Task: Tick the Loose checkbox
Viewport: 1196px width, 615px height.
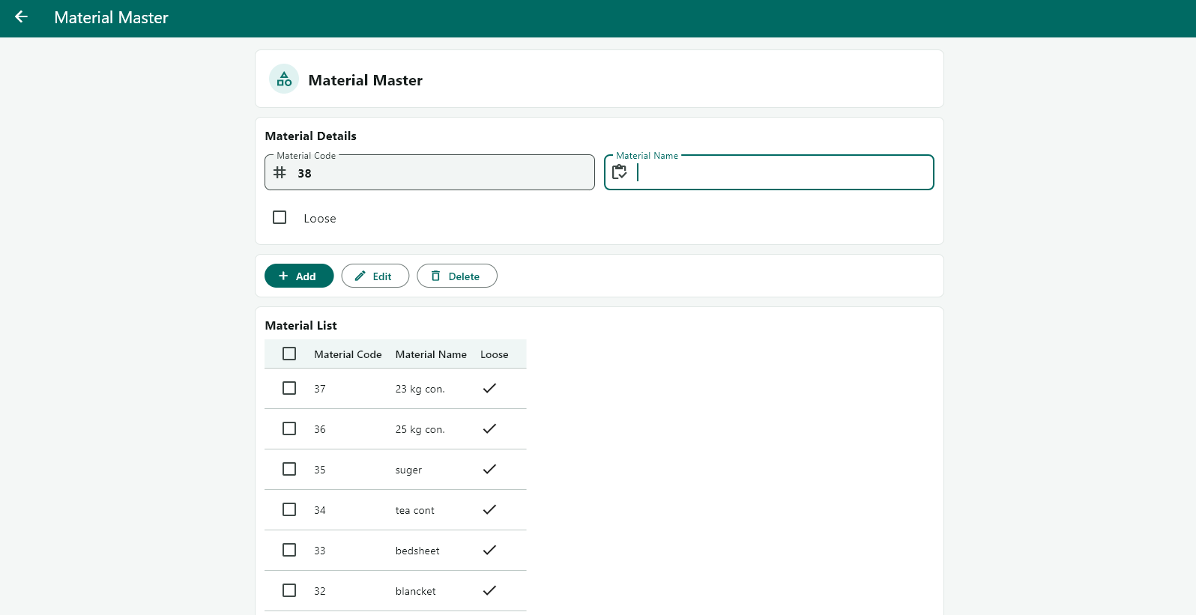Action: (280, 217)
